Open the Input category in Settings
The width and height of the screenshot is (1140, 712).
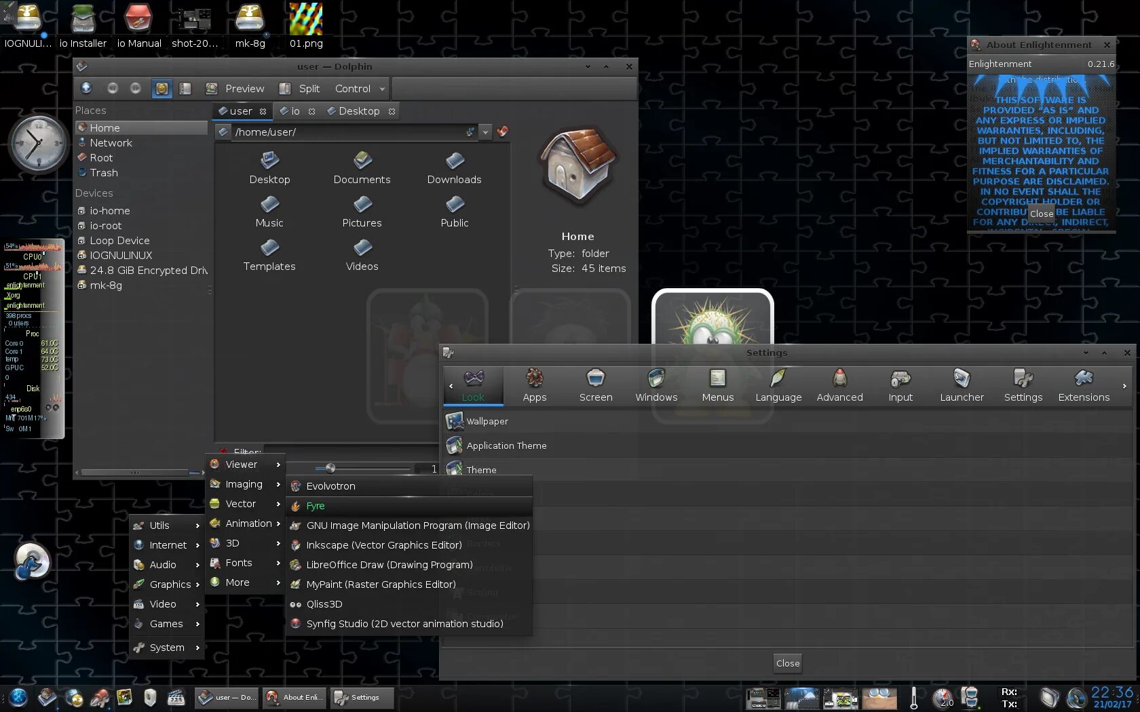point(900,386)
